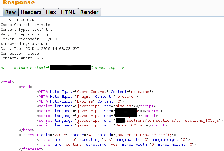Image resolution: width=224 pixels, height=151 pixels.
Task: Switch to the Raw response tab
Action: point(11,12)
